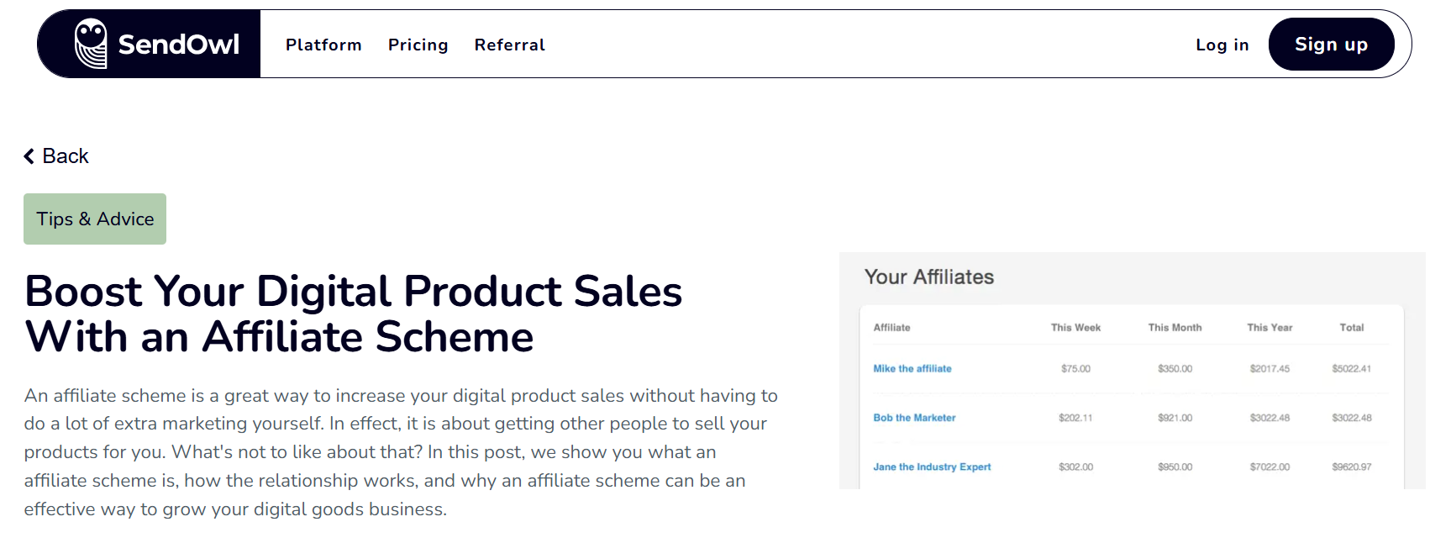This screenshot has height=543, width=1451.
Task: Sort by the Total column header
Action: [x=1352, y=327]
